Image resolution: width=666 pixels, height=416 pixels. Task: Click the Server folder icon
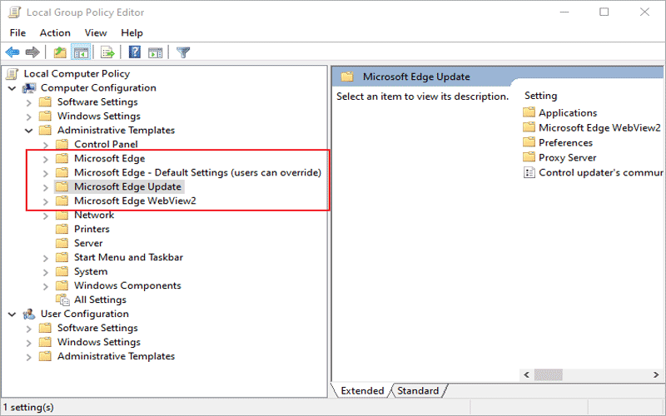62,243
